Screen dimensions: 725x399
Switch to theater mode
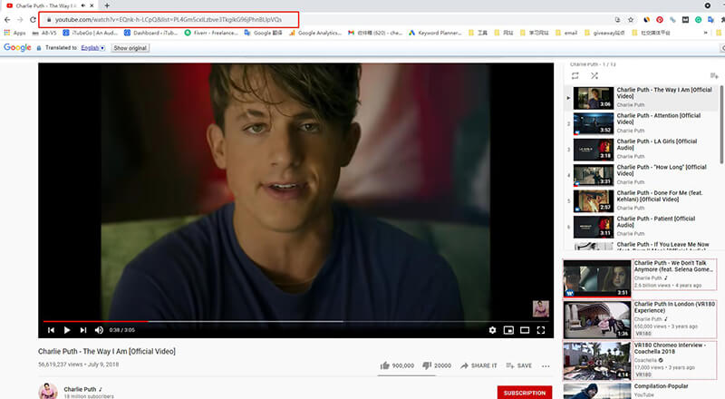(525, 330)
